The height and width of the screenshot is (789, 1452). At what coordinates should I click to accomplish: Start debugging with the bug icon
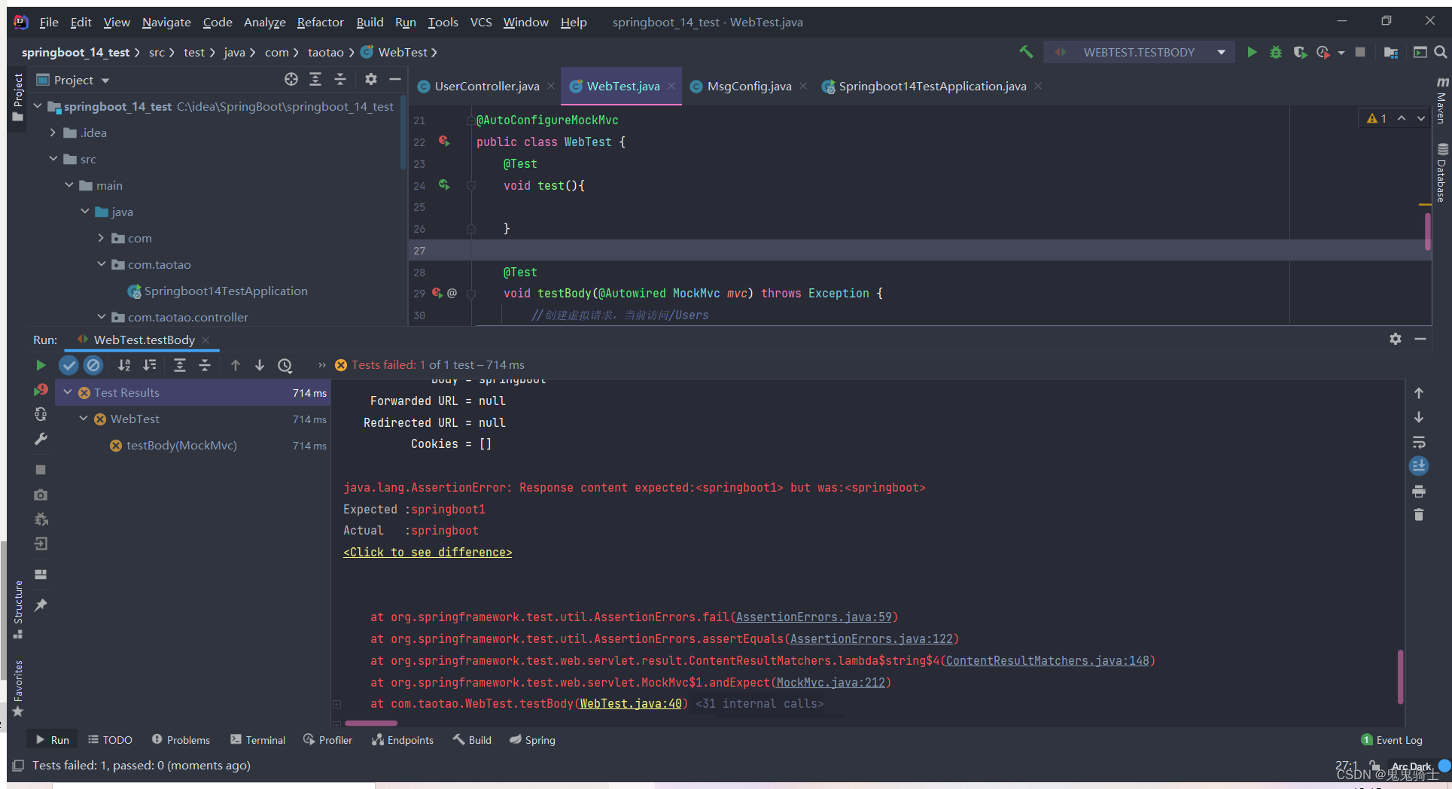1276,52
